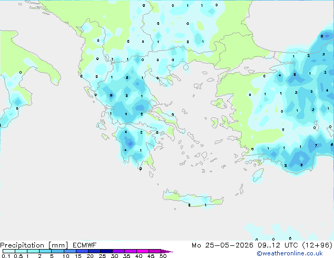Click the legend value "40"
The width and height of the screenshot is (334, 258).
[x=139, y=256]
